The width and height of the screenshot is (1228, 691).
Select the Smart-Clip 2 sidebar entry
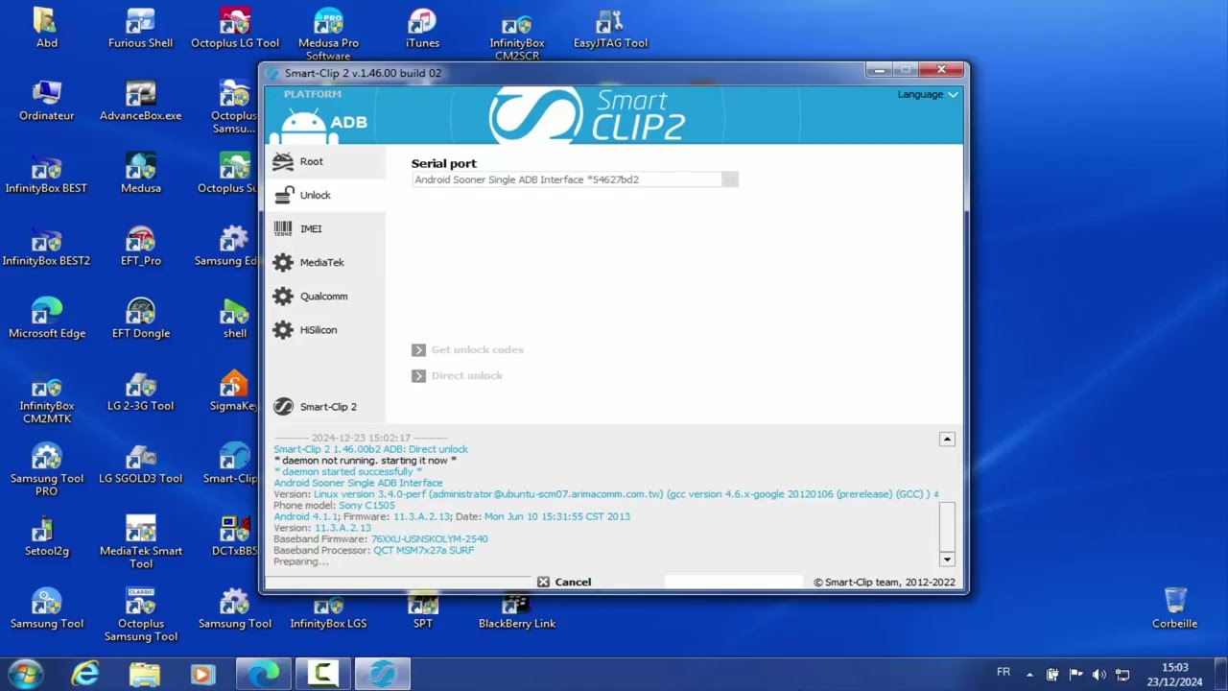tap(325, 406)
